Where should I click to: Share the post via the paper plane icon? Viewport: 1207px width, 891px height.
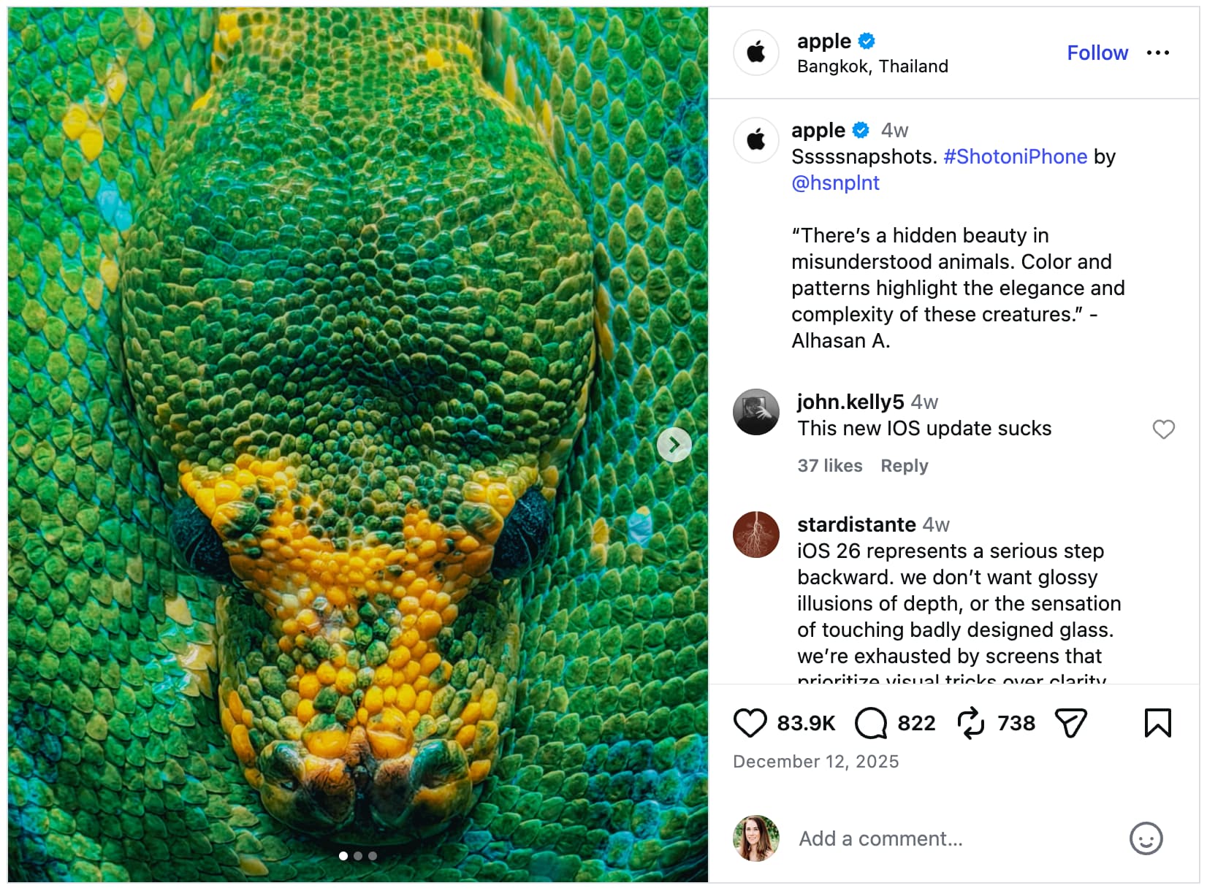coord(1071,724)
